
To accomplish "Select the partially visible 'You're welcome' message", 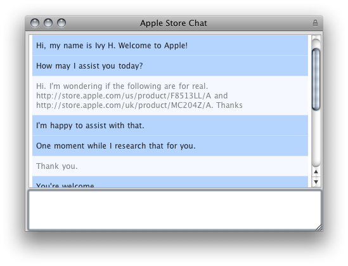I will tap(170, 182).
